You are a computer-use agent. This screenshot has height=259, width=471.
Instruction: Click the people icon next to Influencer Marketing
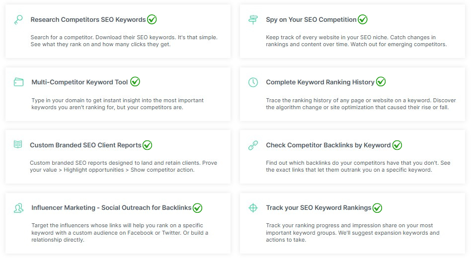coord(18,208)
